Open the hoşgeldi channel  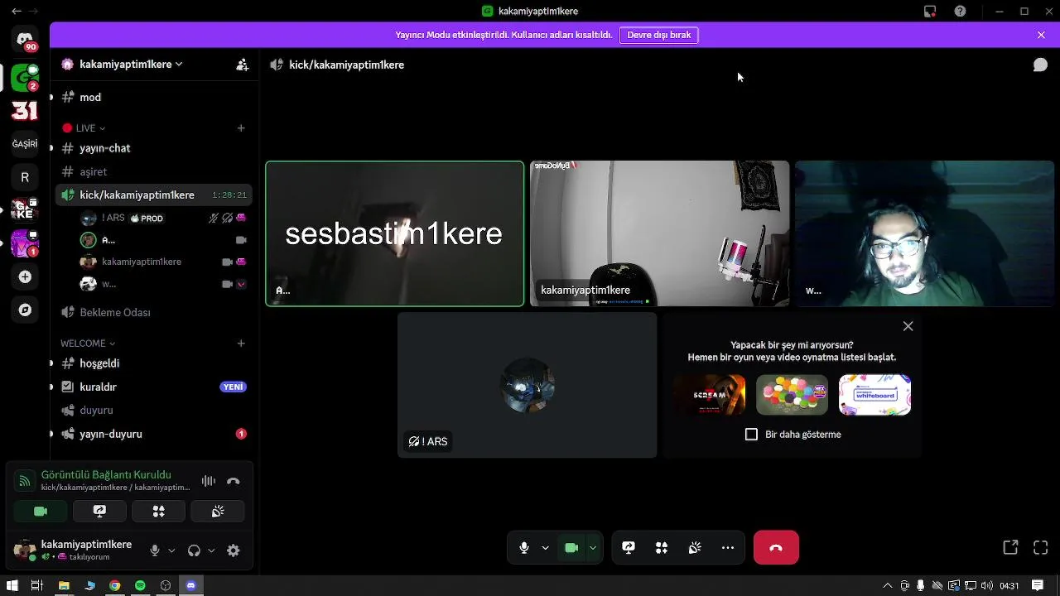coord(154,363)
